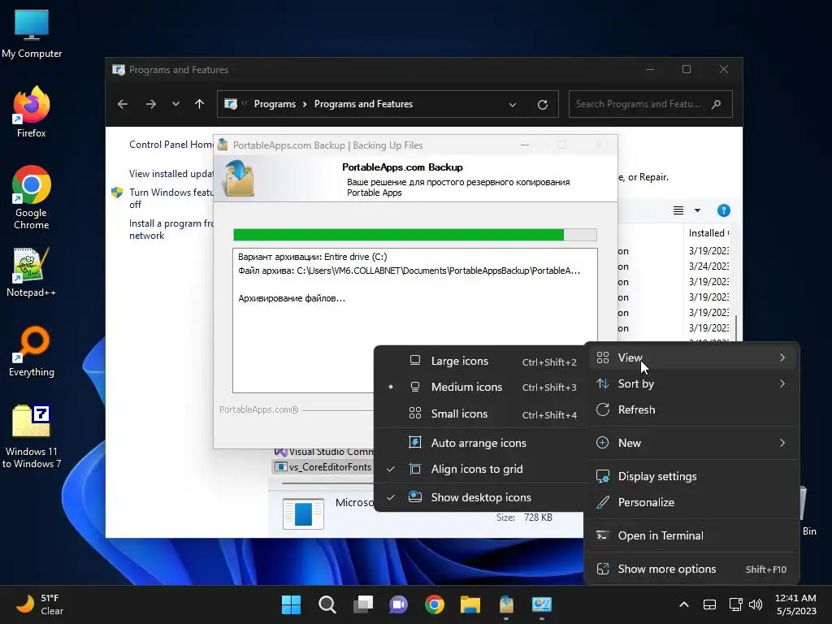Screen dimensions: 832x624
Task: Open the Google Chrome desktop shortcut
Action: click(x=32, y=197)
